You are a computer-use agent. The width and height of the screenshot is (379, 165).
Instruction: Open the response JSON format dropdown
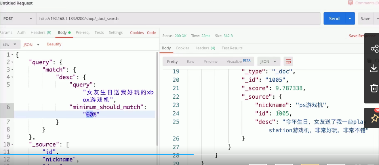(x=269, y=62)
